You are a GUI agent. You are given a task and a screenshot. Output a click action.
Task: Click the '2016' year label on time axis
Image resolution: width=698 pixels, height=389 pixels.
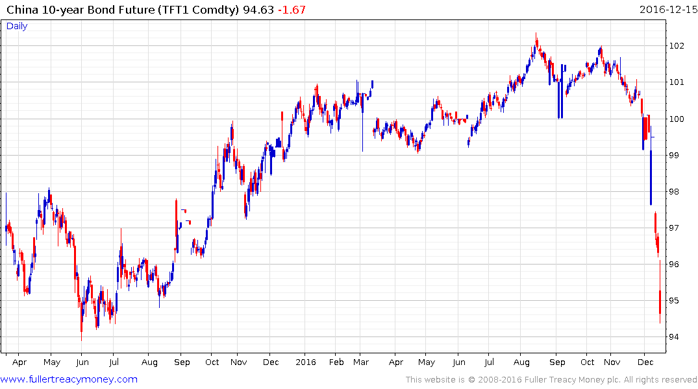click(306, 362)
